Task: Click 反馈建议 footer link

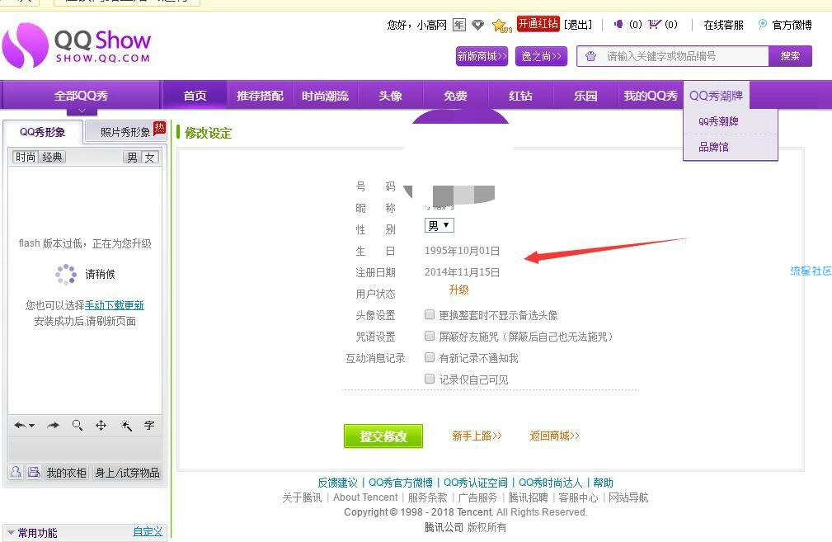Action: click(x=337, y=483)
